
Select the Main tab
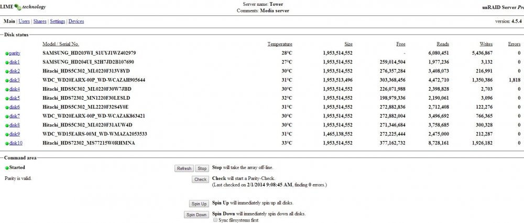click(x=9, y=22)
